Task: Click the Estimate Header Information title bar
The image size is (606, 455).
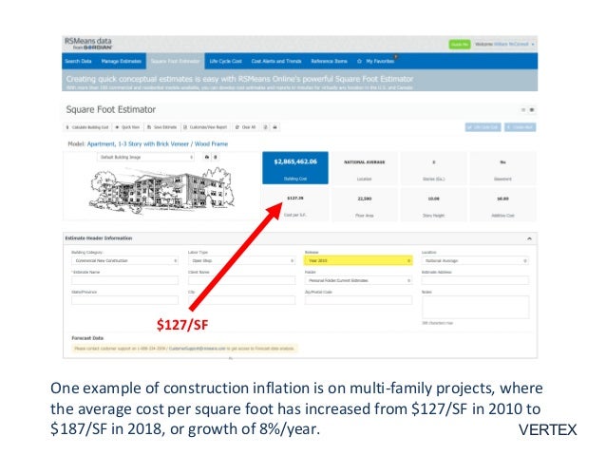Action: [x=300, y=238]
